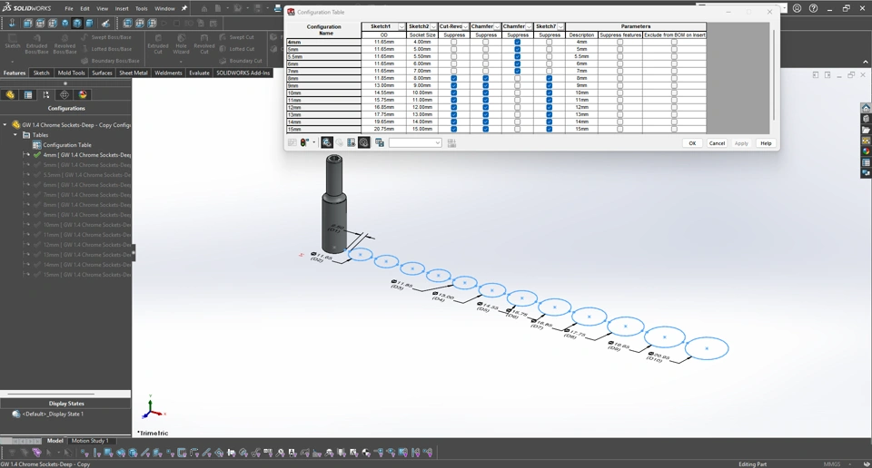Click the selection filter toggle icon in bottom toolbar
This screenshot has height=468, width=872.
pyautogui.click(x=12, y=453)
